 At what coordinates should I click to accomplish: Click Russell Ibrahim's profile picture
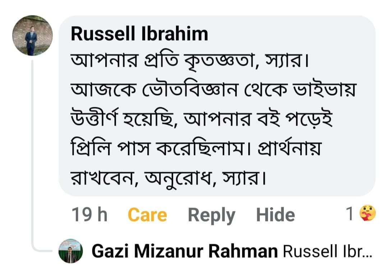(32, 36)
